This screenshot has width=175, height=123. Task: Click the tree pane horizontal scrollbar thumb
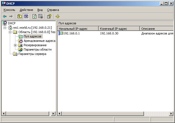pos(27,113)
